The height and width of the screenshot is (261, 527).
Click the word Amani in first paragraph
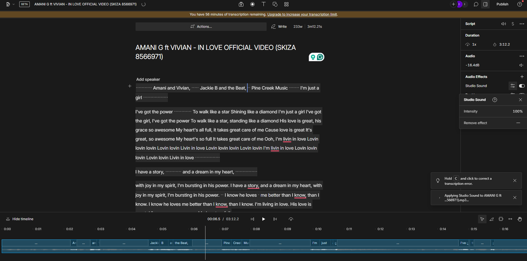(159, 88)
